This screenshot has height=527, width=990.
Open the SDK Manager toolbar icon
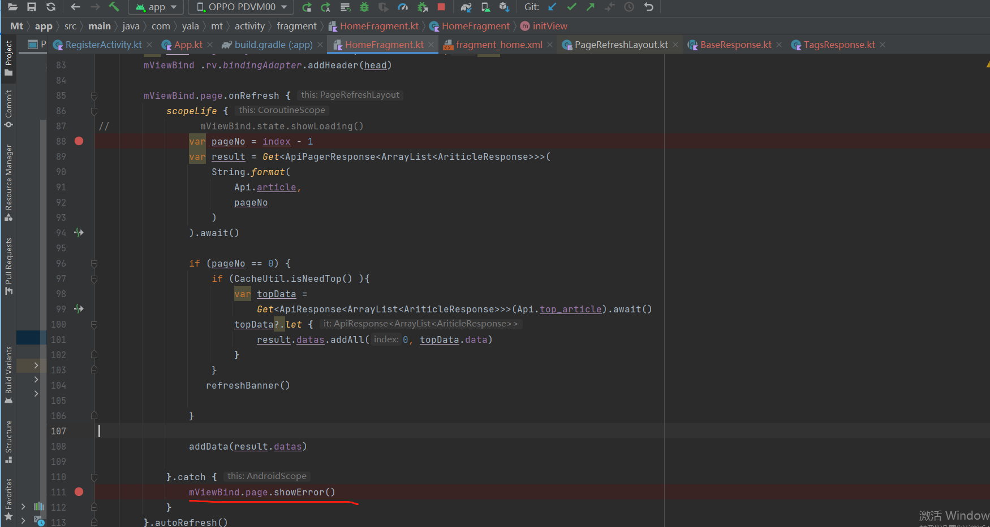pyautogui.click(x=505, y=7)
